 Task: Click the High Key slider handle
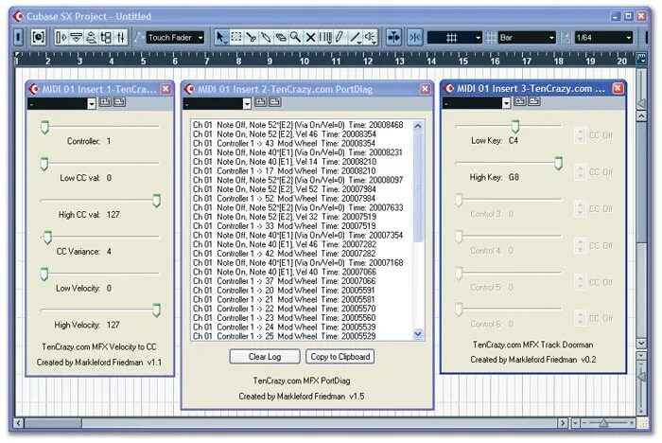558,163
